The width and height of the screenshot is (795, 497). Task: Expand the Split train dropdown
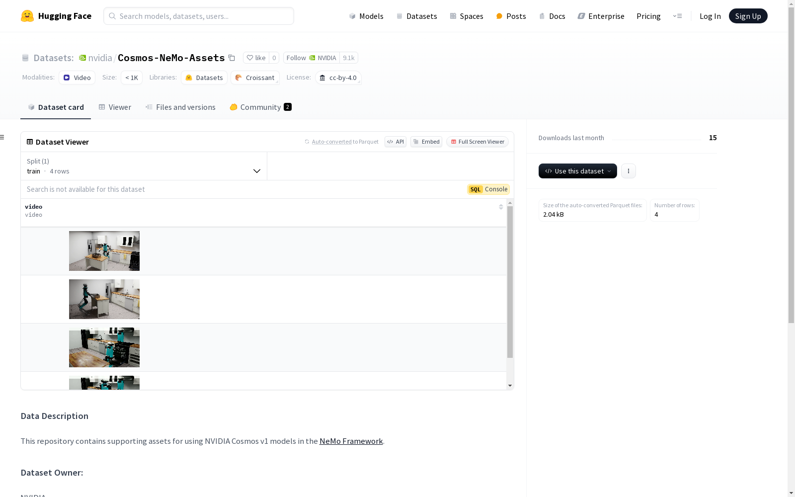point(144,166)
